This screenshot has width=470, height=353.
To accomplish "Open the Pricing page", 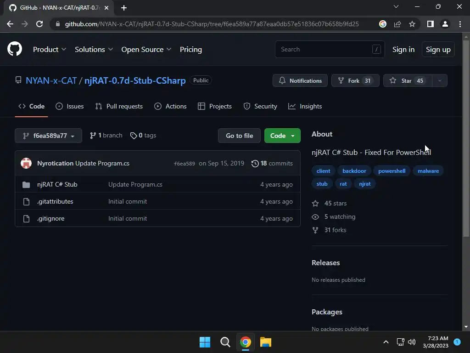I will (190, 50).
